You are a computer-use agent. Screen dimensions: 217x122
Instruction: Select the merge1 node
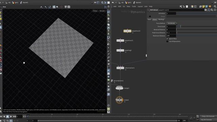(119, 88)
